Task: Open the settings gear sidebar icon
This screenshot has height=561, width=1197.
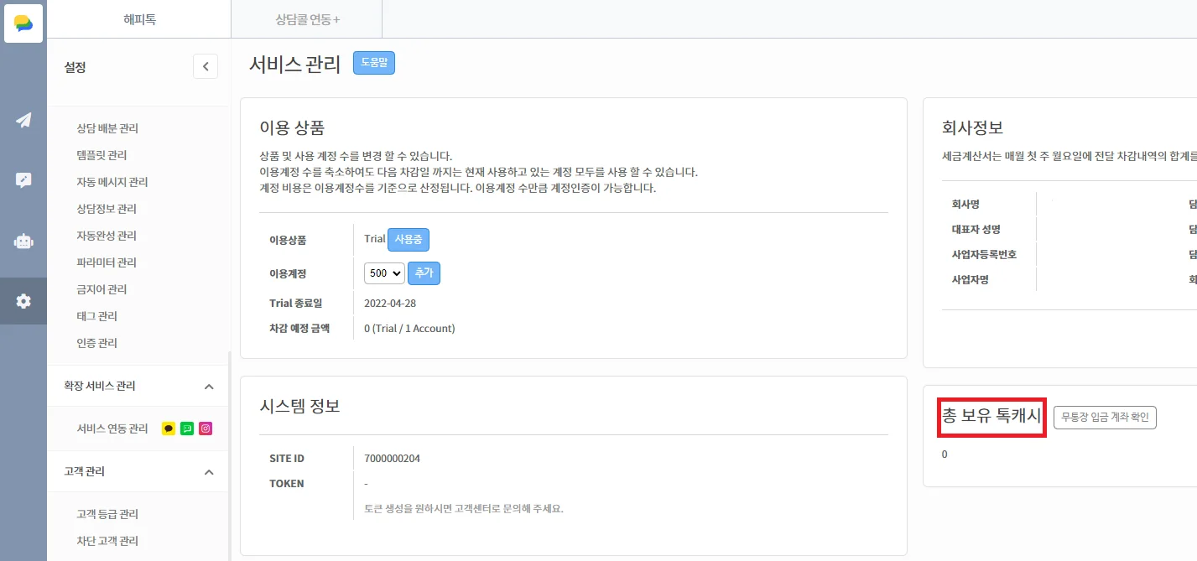Action: pos(23,301)
